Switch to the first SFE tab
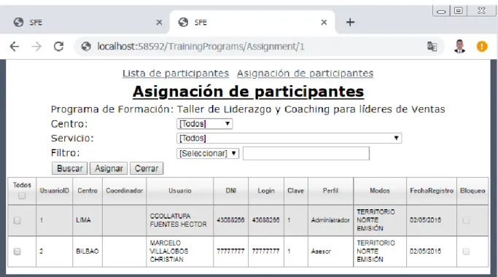Viewport: 498px width, 277px height. tap(86, 23)
